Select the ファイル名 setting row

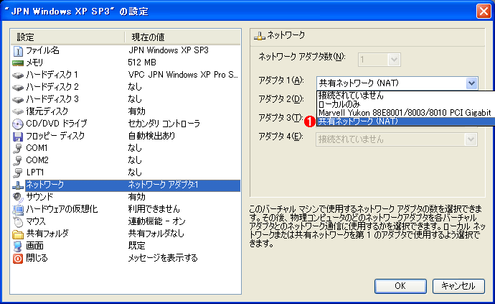pyautogui.click(x=126, y=50)
